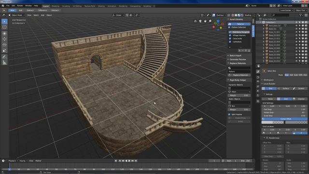Hide the Base_01.001 object with its eye icon
309x174 pixels.
(296, 32)
